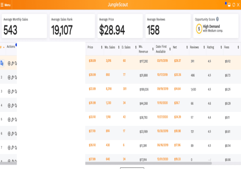The image size is (241, 169).
Task: Click the tag icon in row 4
Action: pos(16,105)
